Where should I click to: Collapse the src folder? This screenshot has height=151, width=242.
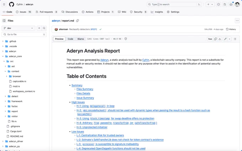click(4, 61)
